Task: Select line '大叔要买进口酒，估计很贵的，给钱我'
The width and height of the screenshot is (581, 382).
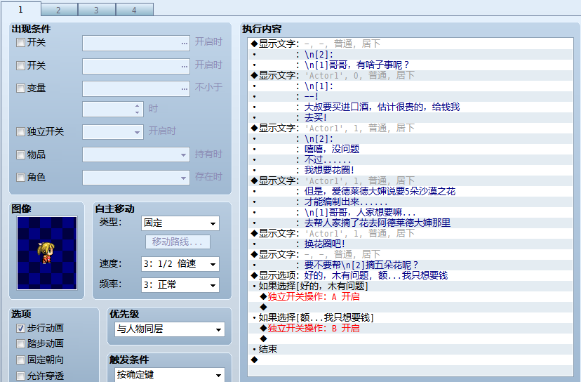Action: pyautogui.click(x=410, y=107)
